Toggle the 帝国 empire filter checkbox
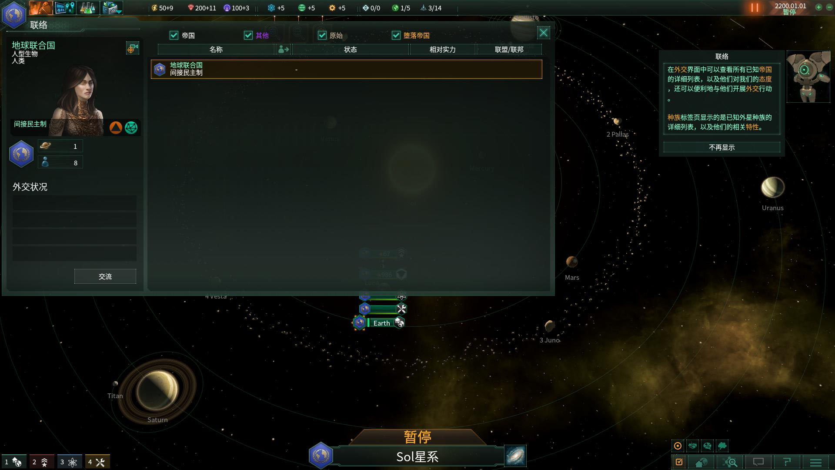The width and height of the screenshot is (835, 470). pos(175,35)
